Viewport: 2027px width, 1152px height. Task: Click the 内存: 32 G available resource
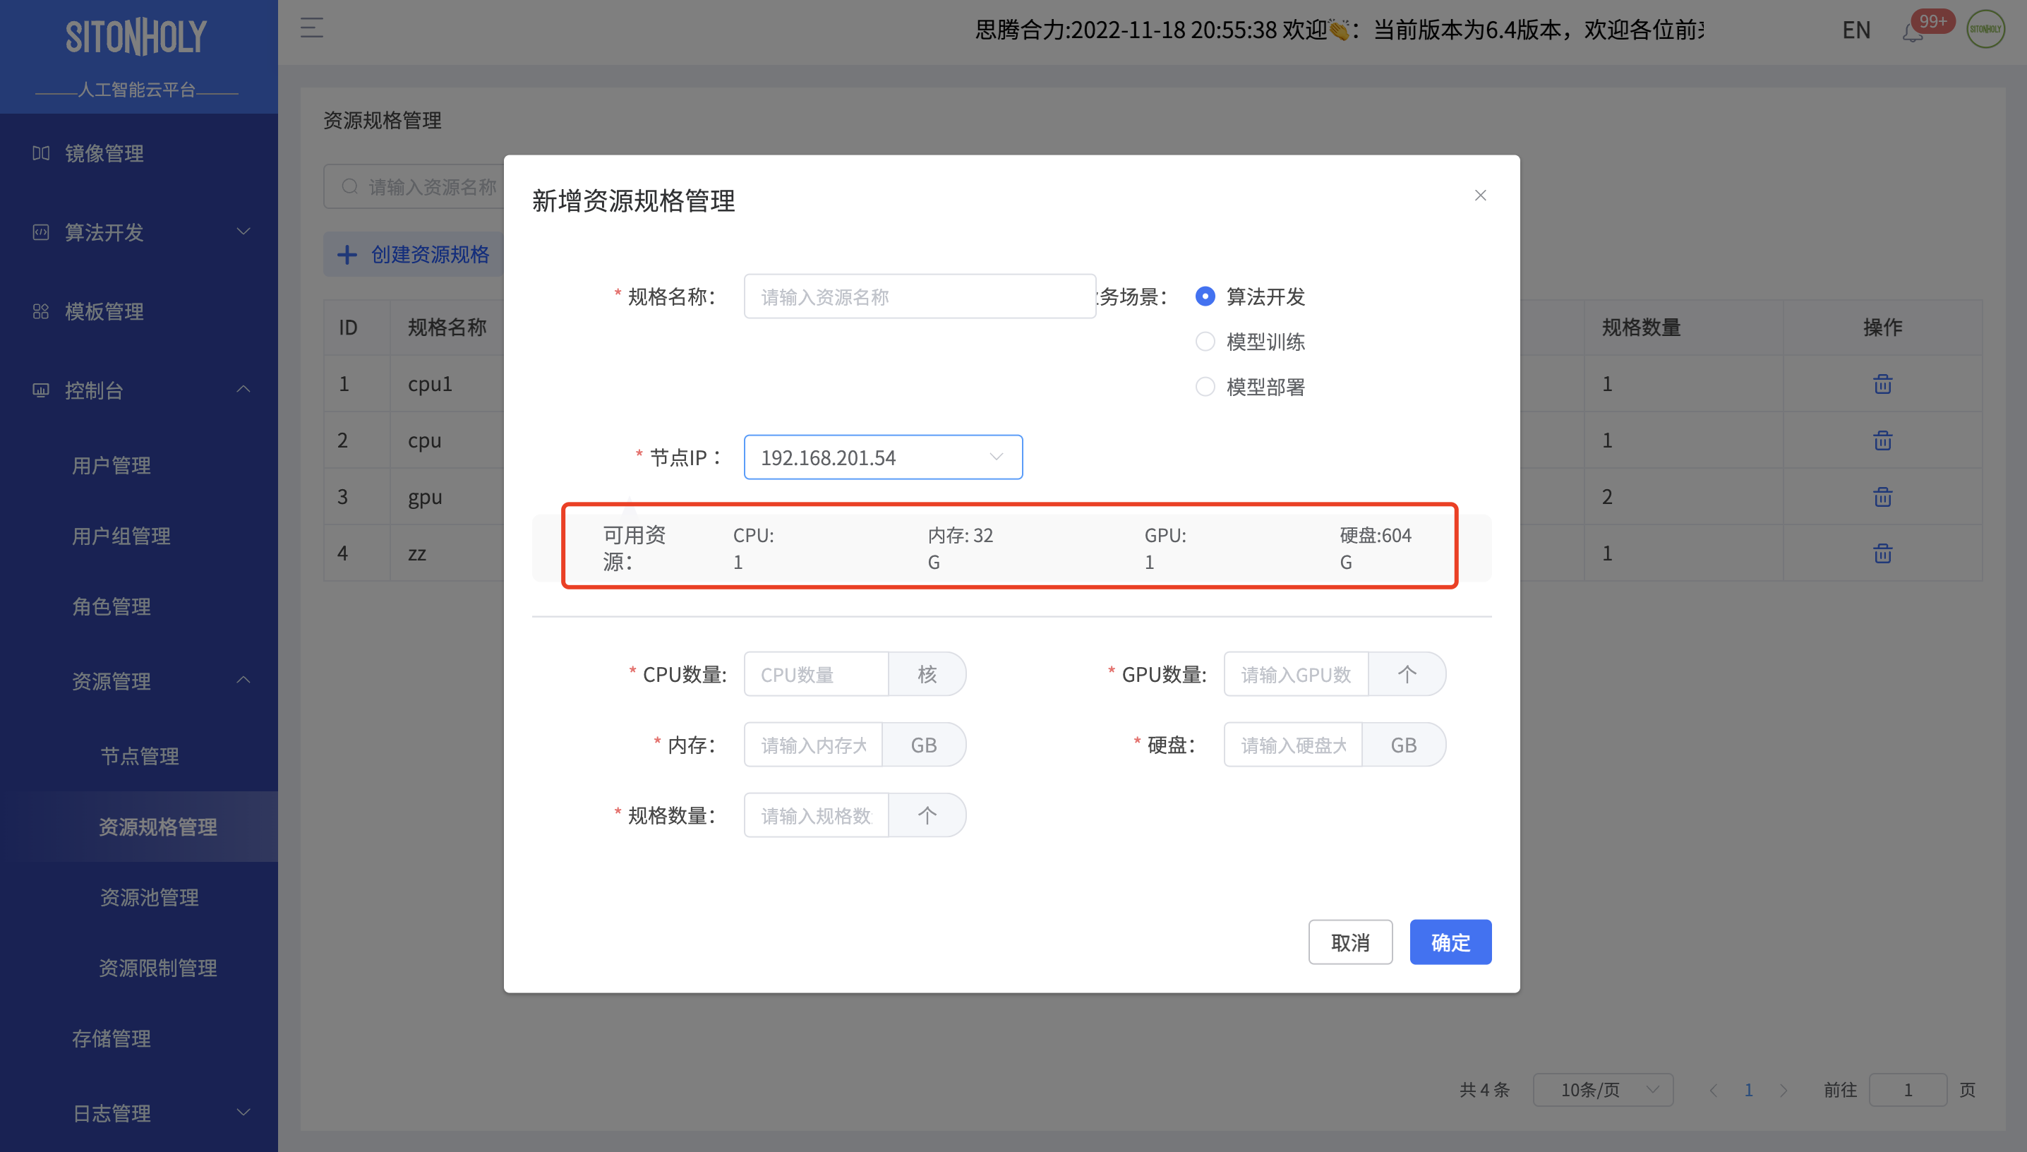coord(960,548)
